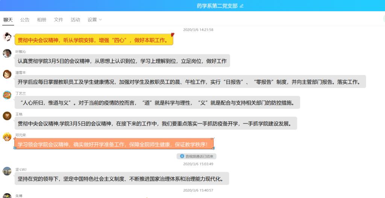Select the 聊天 tab
The image size is (385, 198).
coord(8,20)
